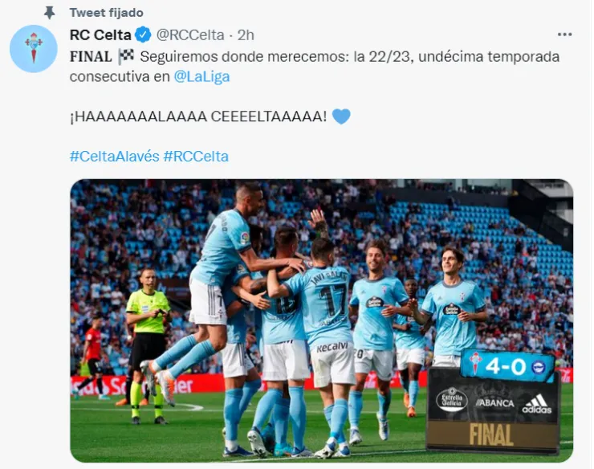
Task: Open the RC Celta display name
Action: (x=100, y=35)
